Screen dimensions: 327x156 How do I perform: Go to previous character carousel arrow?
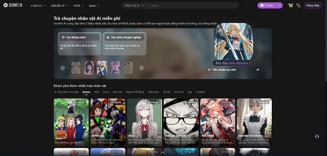[63, 68]
